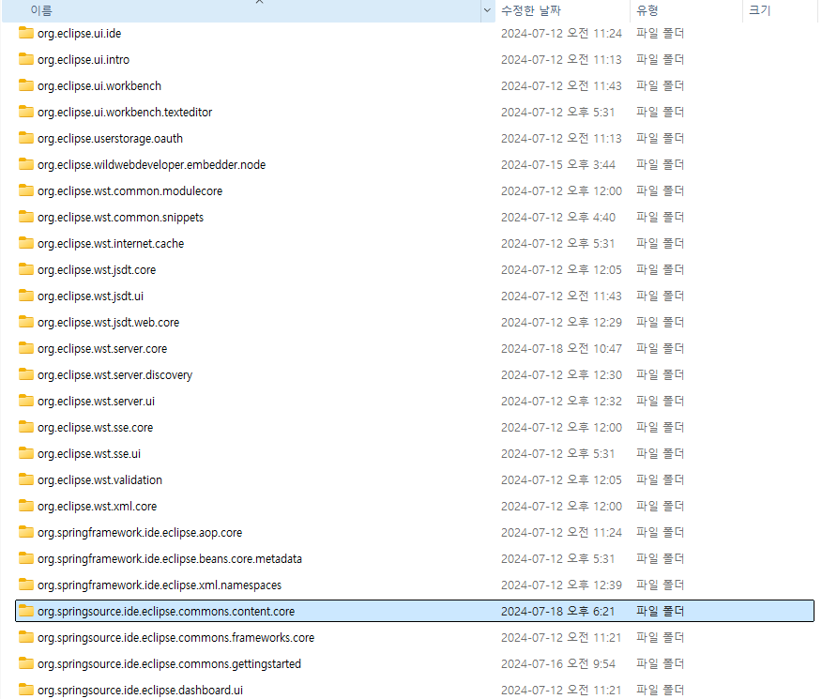The height and width of the screenshot is (699, 822).
Task: Click the folder icon of org.eclipse.ui.ide
Action: tap(26, 33)
